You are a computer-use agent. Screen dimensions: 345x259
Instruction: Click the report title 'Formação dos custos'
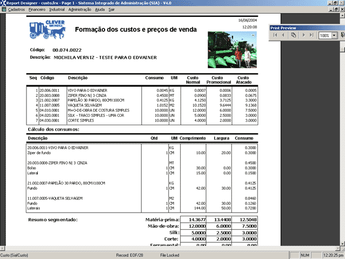(136, 30)
